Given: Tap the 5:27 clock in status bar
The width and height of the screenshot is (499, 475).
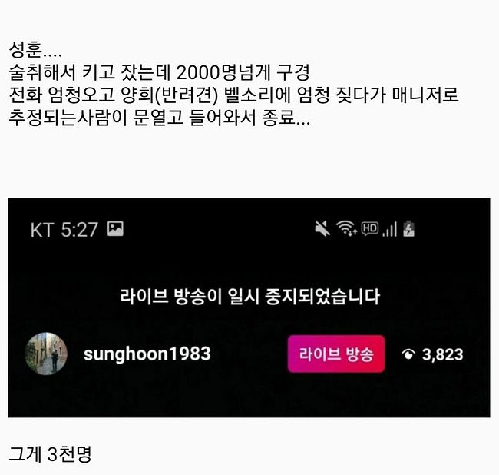Looking at the screenshot, I should click(79, 230).
